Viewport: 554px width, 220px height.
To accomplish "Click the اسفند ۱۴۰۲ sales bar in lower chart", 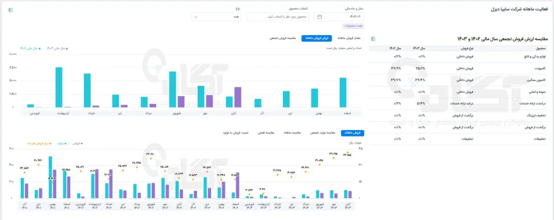I will pos(238,186).
